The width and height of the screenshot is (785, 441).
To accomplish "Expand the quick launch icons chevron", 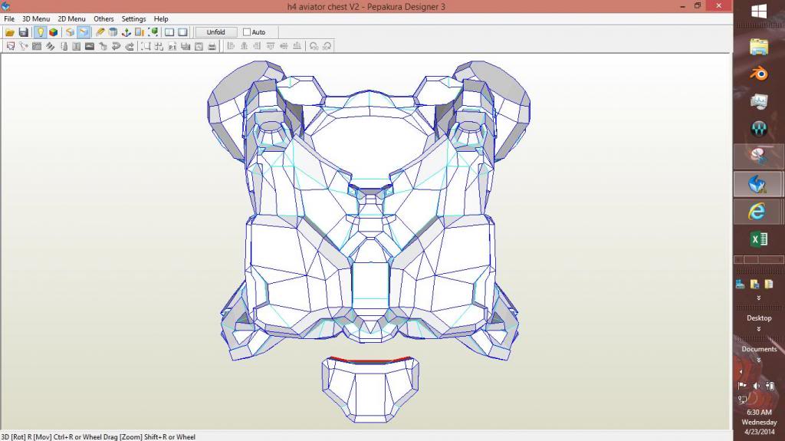I will (759, 298).
